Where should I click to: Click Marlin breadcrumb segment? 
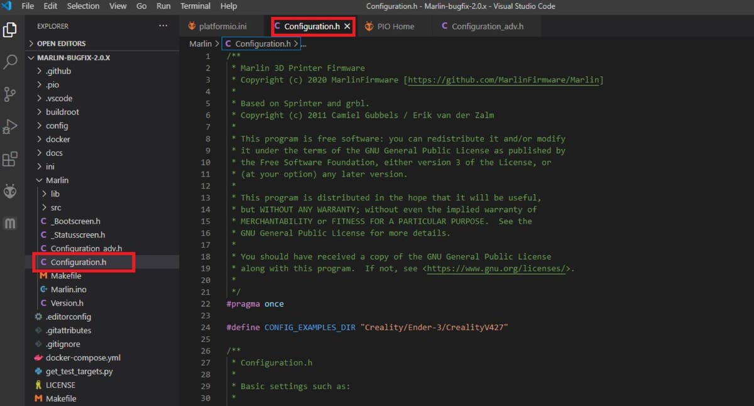tap(200, 44)
